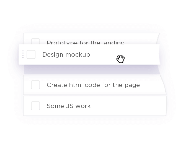Screen dimensions: 191x152
Task: Check the Design mockup checkbox
Action: coord(31,54)
